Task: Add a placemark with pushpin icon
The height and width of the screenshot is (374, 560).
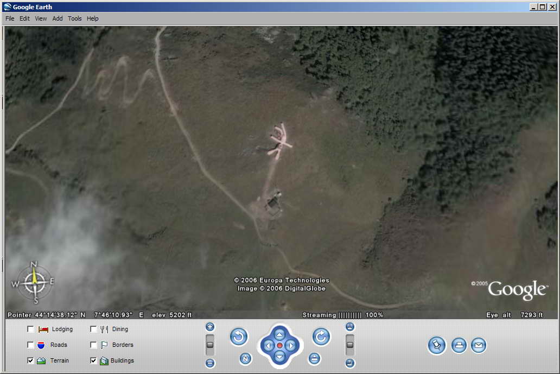Action: point(437,345)
